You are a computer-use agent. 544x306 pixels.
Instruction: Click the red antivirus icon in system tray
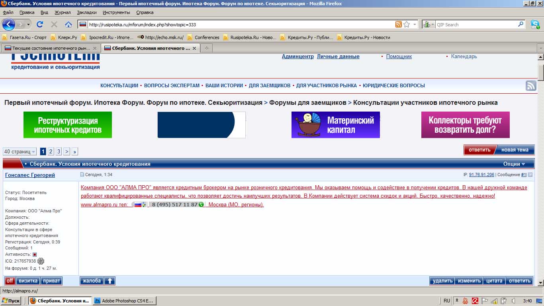pyautogui.click(x=475, y=301)
